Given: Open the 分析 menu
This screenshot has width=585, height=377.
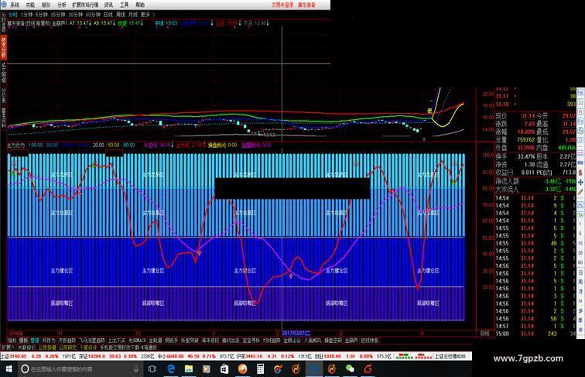Looking at the screenshot, I should (x=62, y=5).
